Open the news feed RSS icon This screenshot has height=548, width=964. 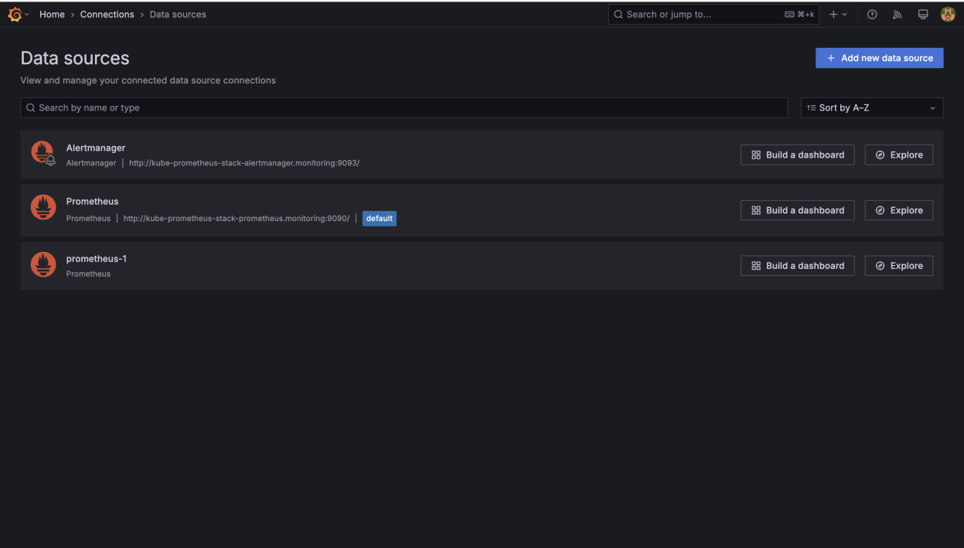898,15
